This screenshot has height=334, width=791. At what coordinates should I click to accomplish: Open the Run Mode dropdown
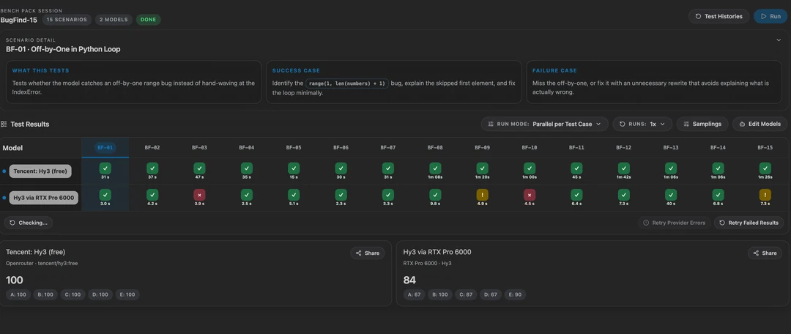(544, 124)
